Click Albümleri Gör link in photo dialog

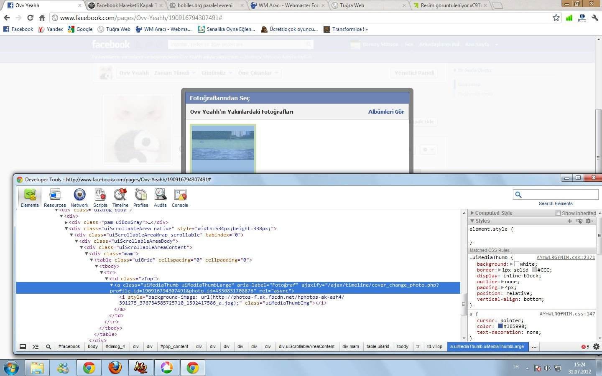coord(386,112)
